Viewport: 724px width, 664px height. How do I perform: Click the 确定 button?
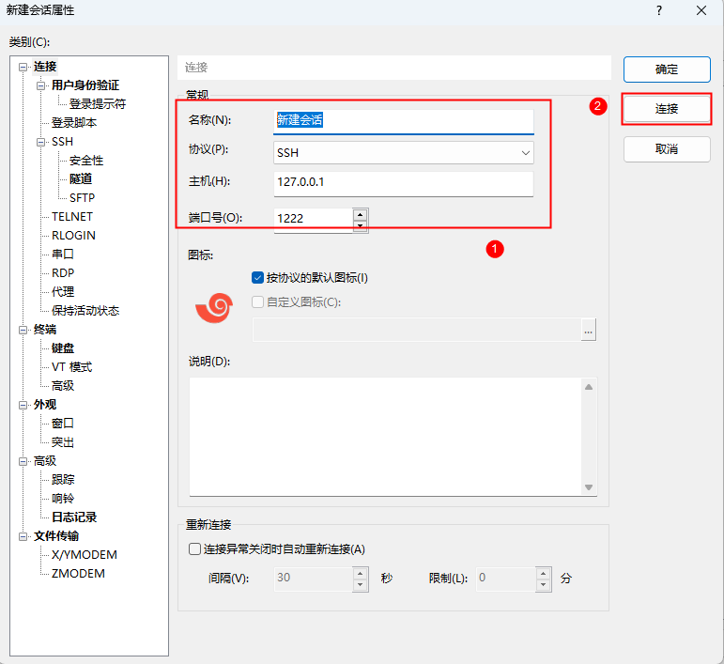point(667,69)
